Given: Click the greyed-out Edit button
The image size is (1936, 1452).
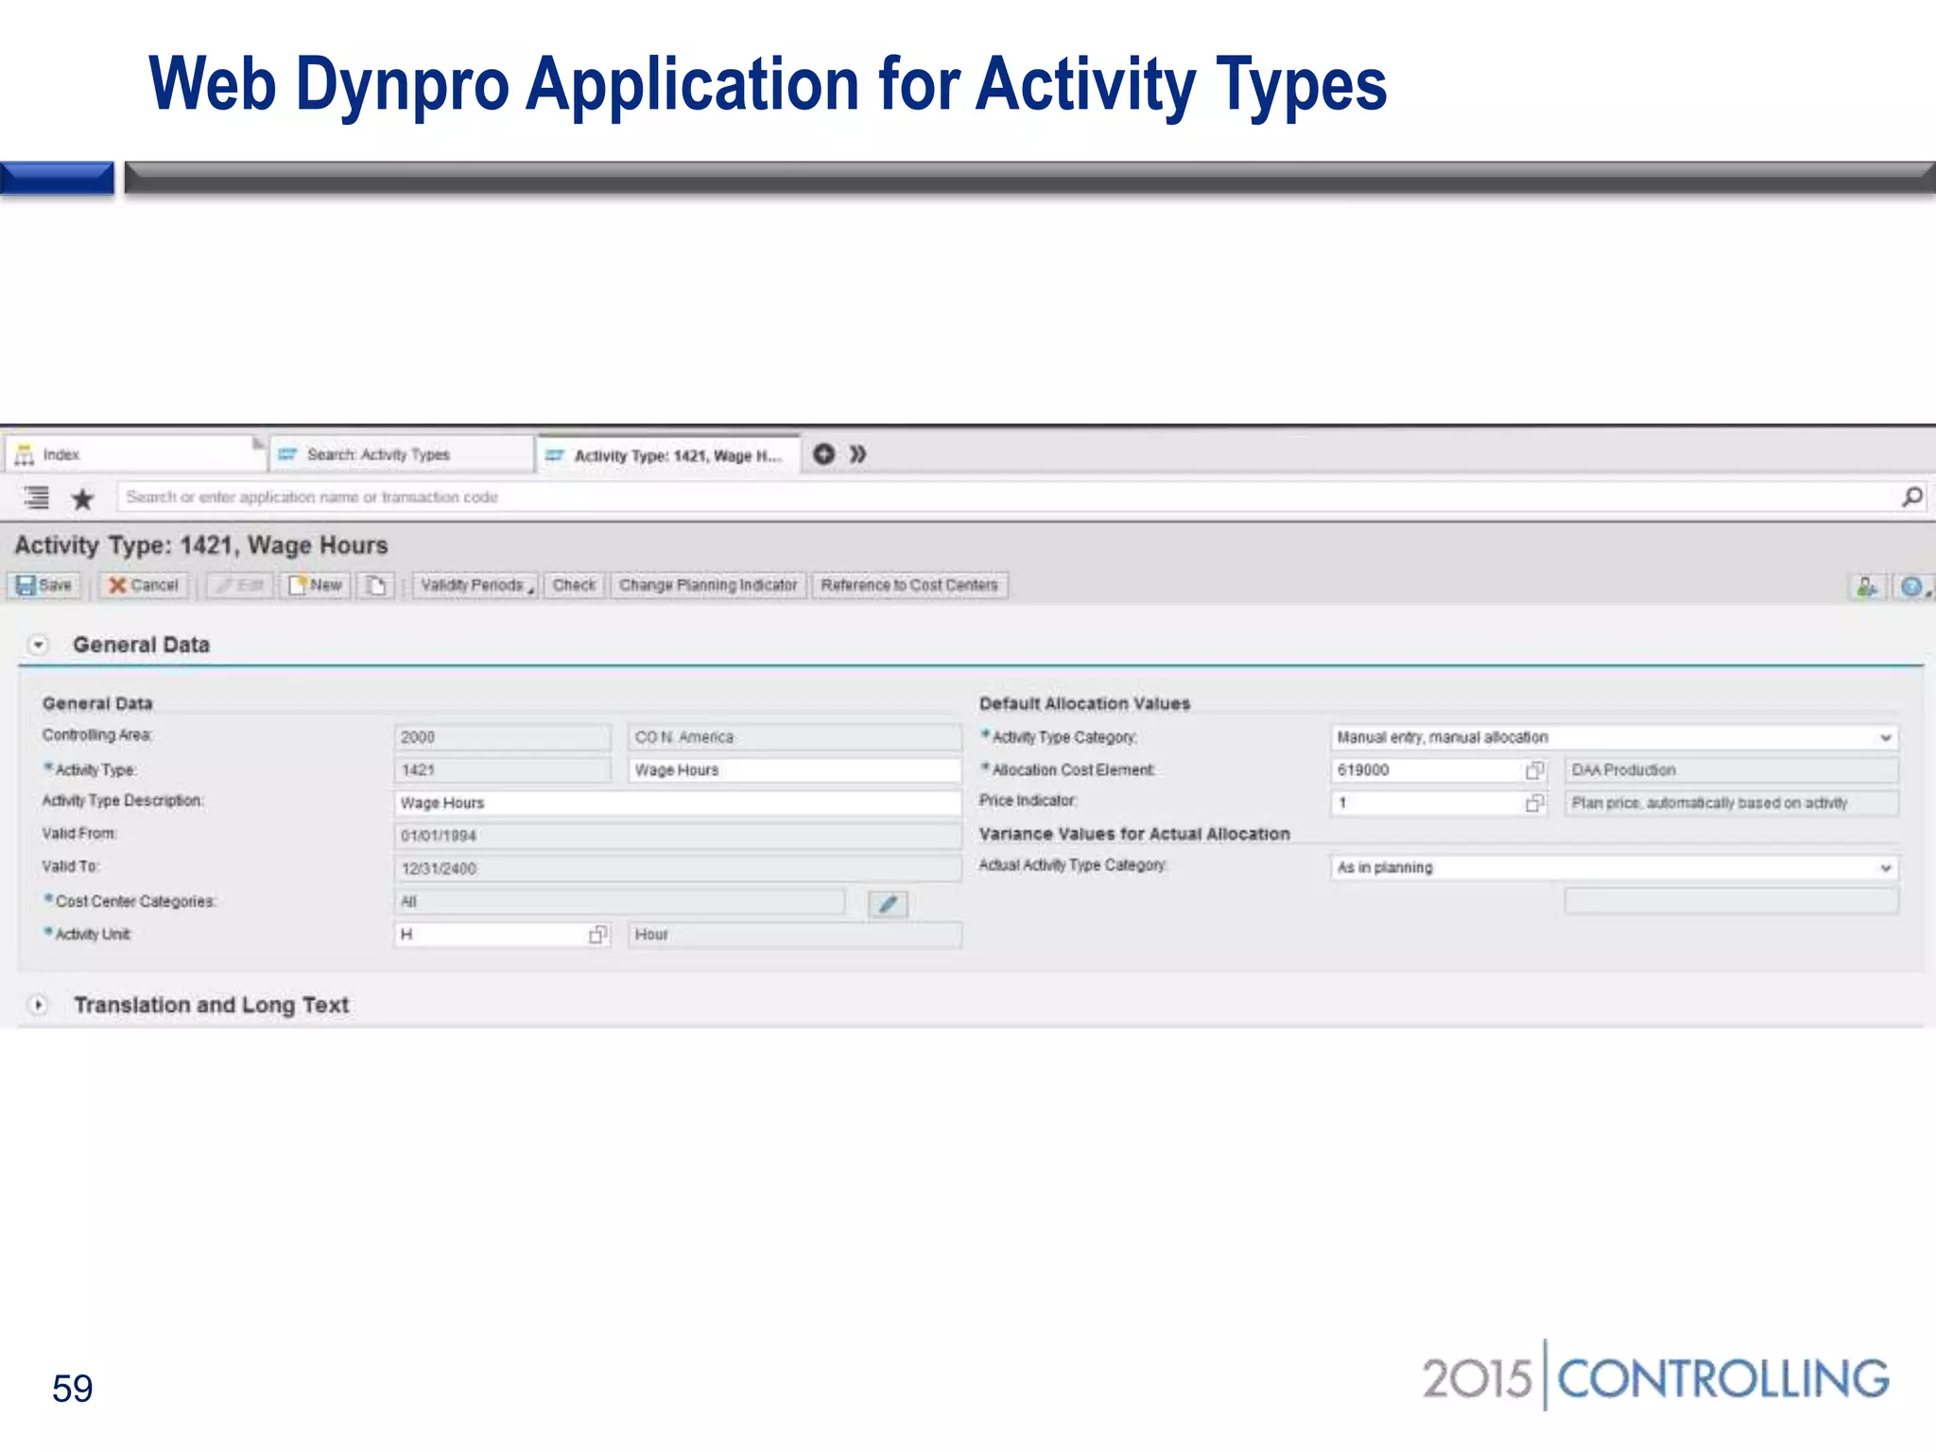Looking at the screenshot, I should (240, 585).
